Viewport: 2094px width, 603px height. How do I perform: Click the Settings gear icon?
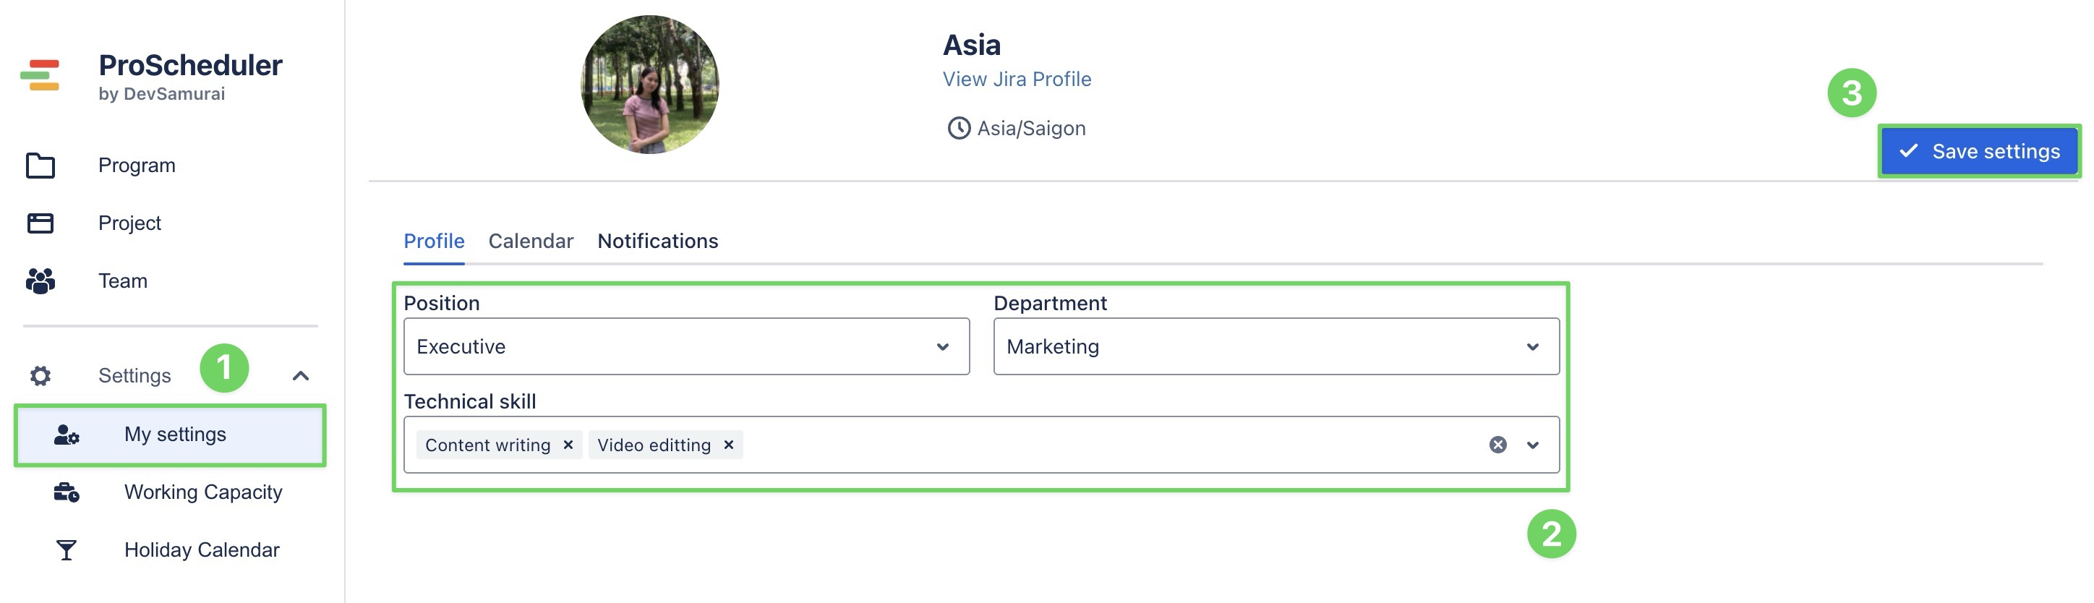coord(40,375)
